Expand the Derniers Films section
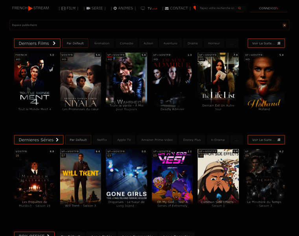Image resolution: width=299 pixels, height=236 pixels. (37, 43)
